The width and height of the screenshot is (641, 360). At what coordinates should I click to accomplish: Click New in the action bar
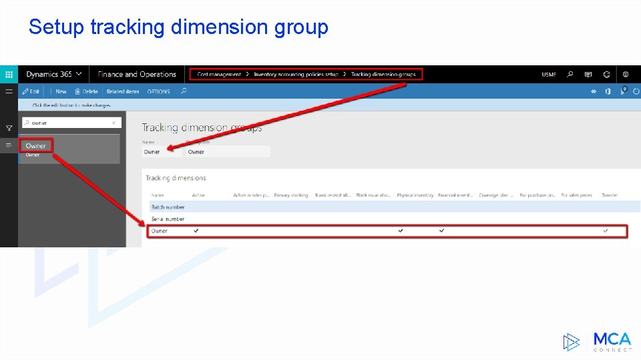coord(61,91)
